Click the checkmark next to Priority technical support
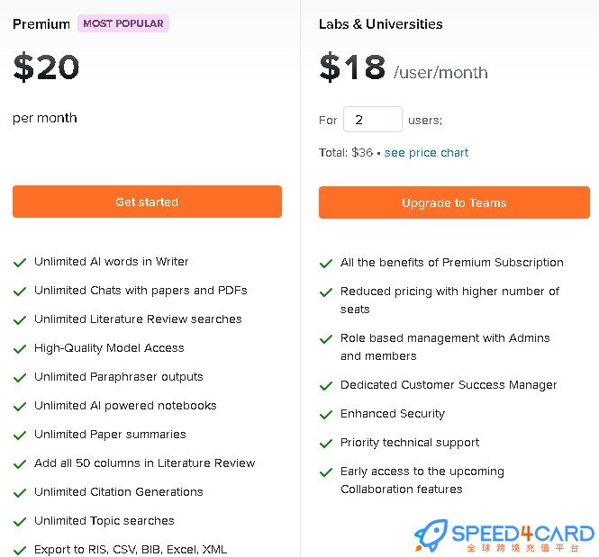The image size is (599, 557). (x=326, y=444)
